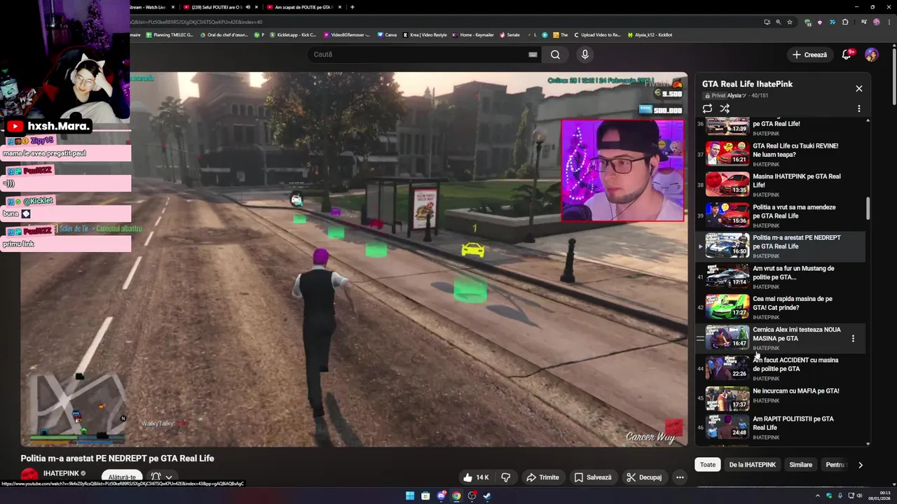
Task: Open video Masina IHATEPINK pe GTA Real Life
Action: [781, 185]
